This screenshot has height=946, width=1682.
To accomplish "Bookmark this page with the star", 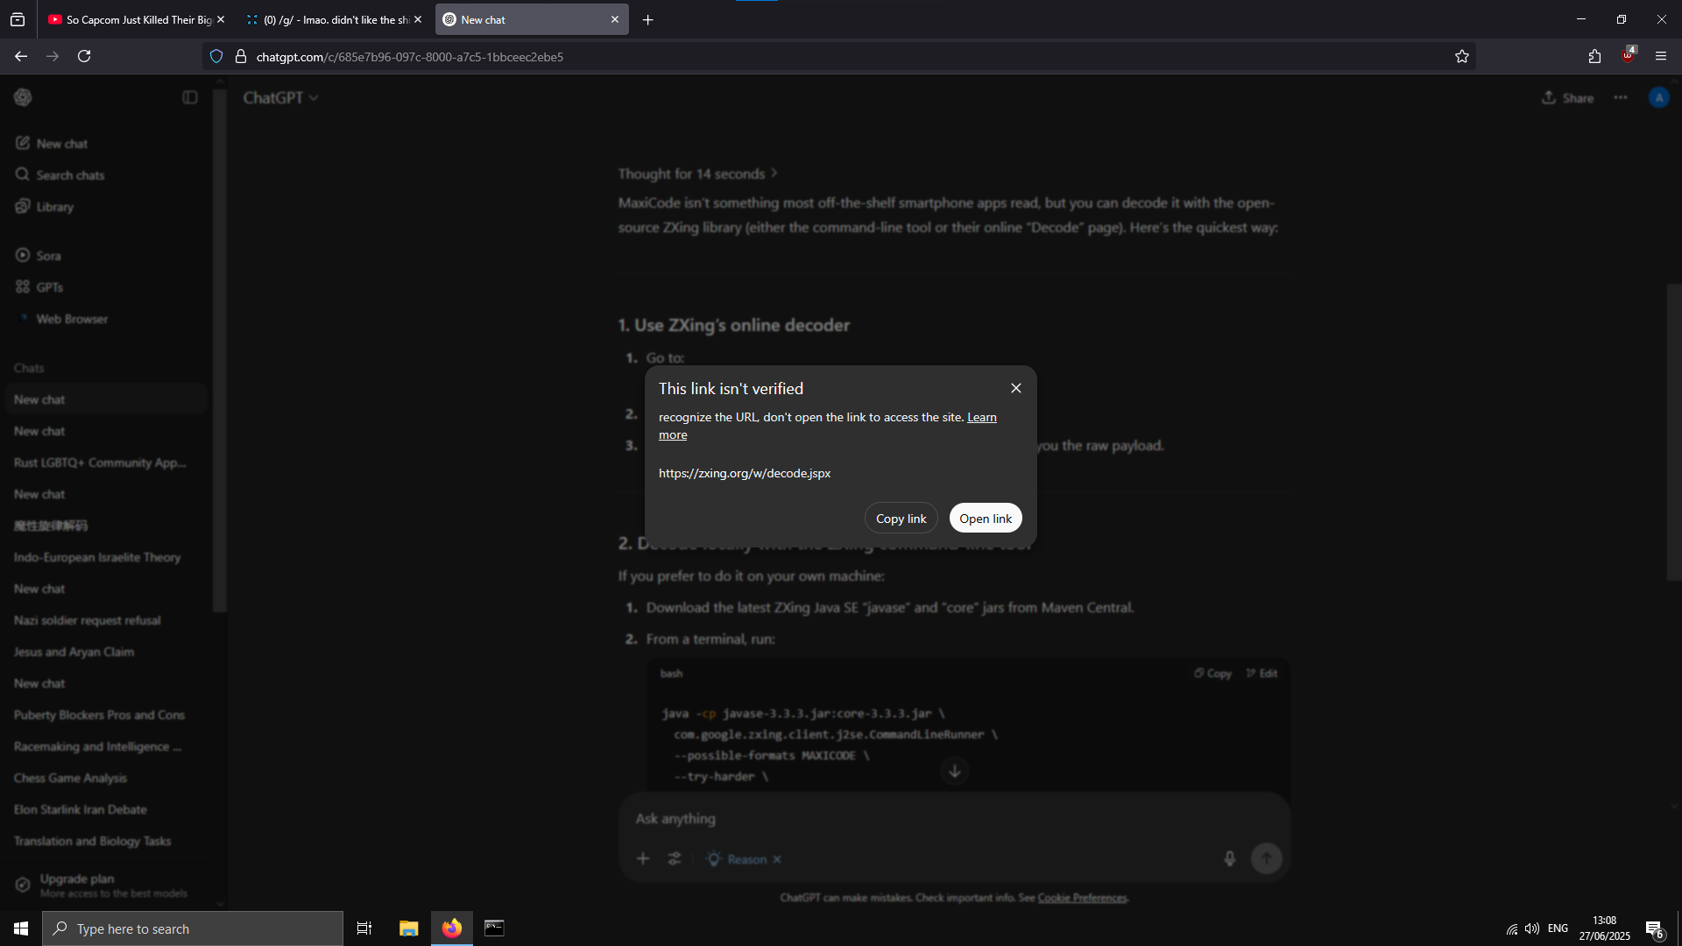I will (1462, 56).
